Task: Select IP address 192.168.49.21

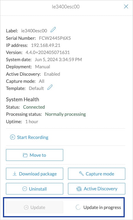Action: point(46,45)
